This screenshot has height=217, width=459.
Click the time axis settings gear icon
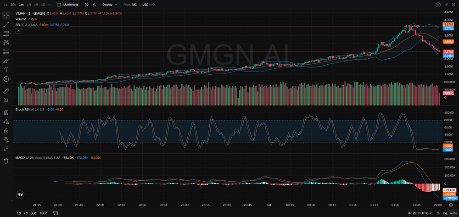[x=451, y=205]
